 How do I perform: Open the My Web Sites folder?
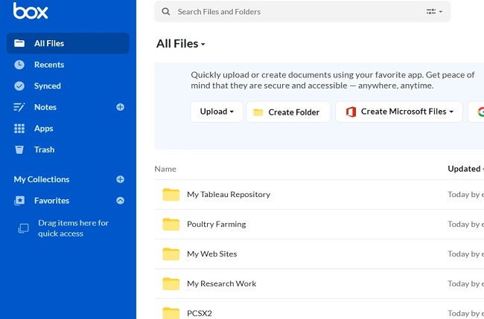pos(212,254)
